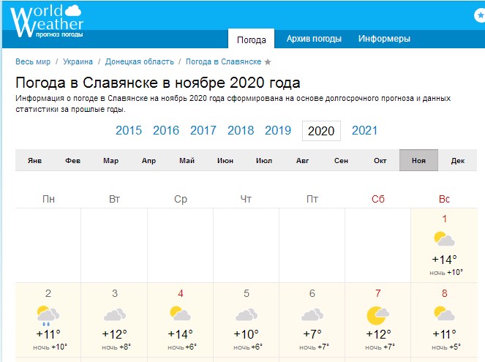Select the Окт month button

click(x=380, y=160)
